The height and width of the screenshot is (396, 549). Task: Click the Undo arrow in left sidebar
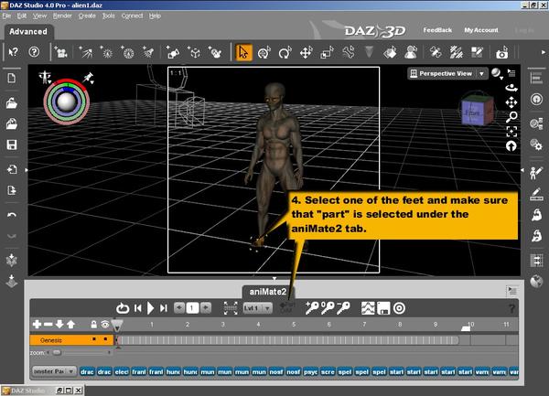tap(12, 215)
